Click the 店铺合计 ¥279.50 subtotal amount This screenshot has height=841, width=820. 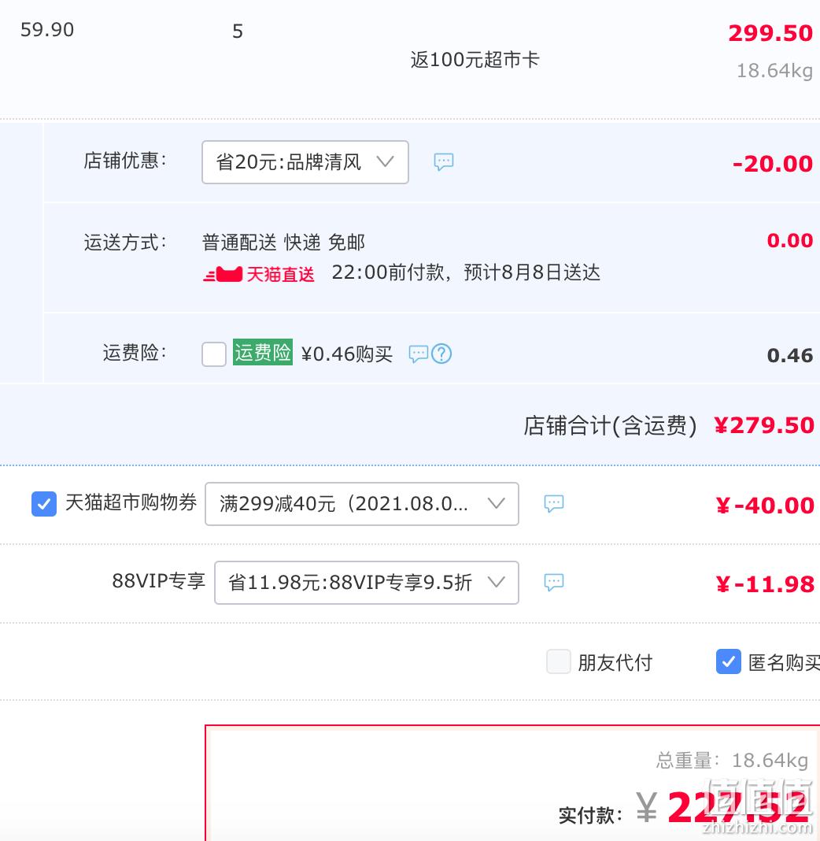pyautogui.click(x=763, y=425)
